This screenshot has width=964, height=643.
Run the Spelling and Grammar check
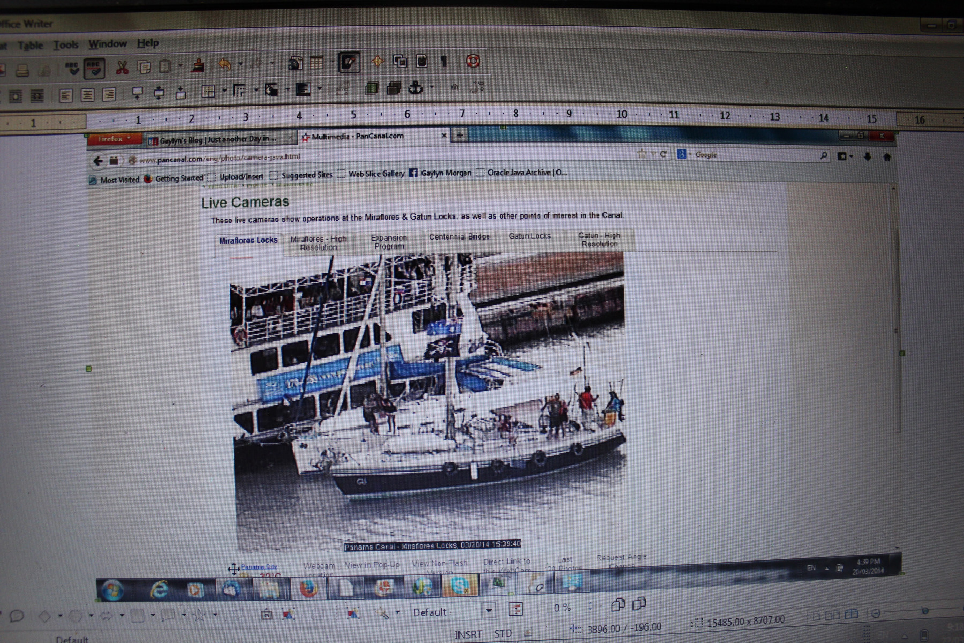click(71, 68)
